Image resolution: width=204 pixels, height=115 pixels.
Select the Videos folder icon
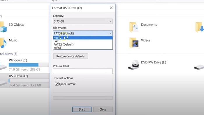tap(134, 43)
